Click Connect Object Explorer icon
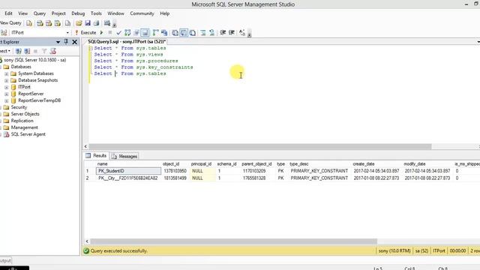 coord(18,51)
